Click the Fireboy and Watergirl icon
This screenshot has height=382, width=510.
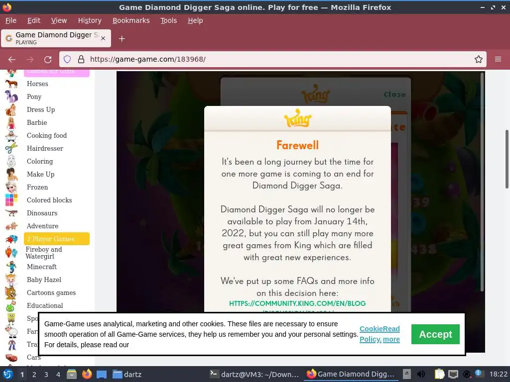pyautogui.click(x=11, y=253)
